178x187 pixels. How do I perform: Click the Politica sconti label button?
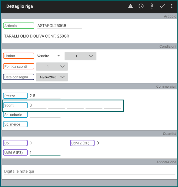pos(19,66)
